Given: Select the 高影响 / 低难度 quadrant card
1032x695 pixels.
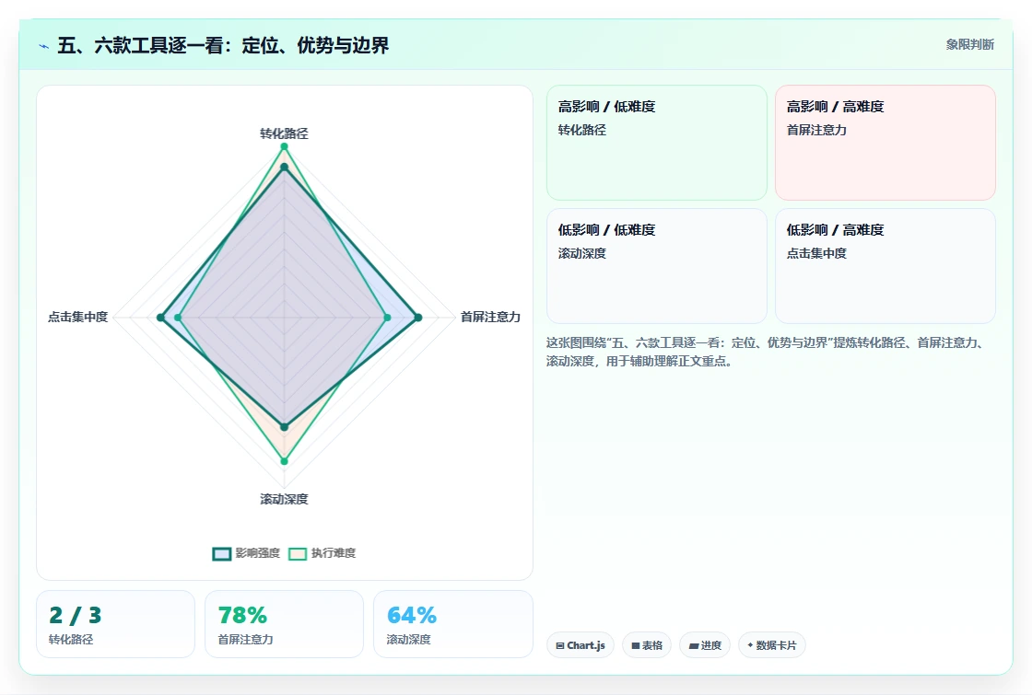Looking at the screenshot, I should click(x=657, y=143).
